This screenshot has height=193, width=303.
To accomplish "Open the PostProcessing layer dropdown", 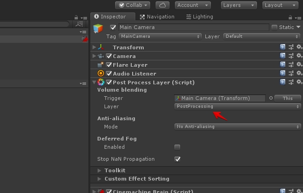I will (238, 106).
